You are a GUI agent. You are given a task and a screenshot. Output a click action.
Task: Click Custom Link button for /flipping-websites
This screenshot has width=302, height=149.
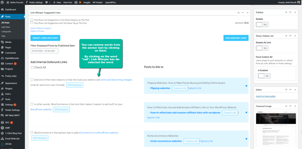pyautogui.click(x=180, y=88)
